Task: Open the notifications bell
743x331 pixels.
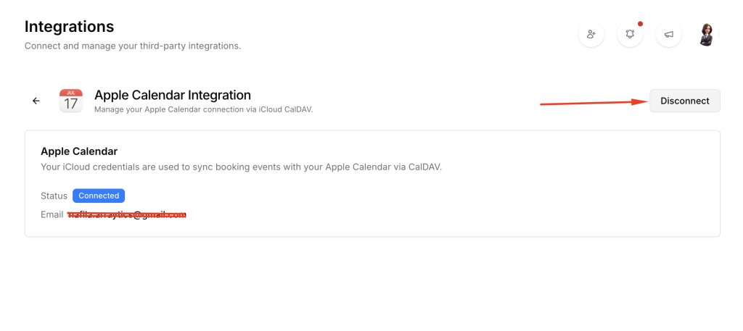Action: tap(630, 34)
